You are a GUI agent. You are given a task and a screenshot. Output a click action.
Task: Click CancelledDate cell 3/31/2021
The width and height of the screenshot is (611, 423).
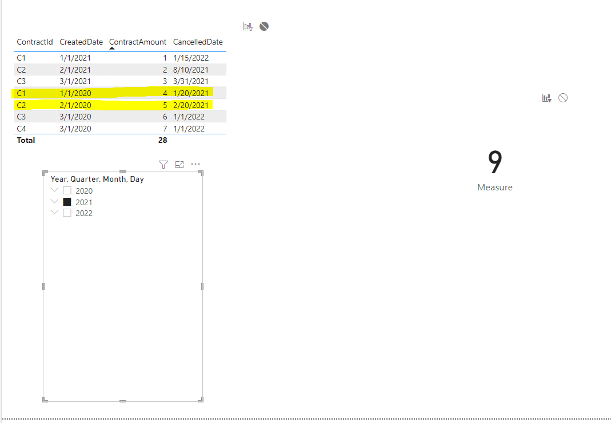tap(190, 82)
